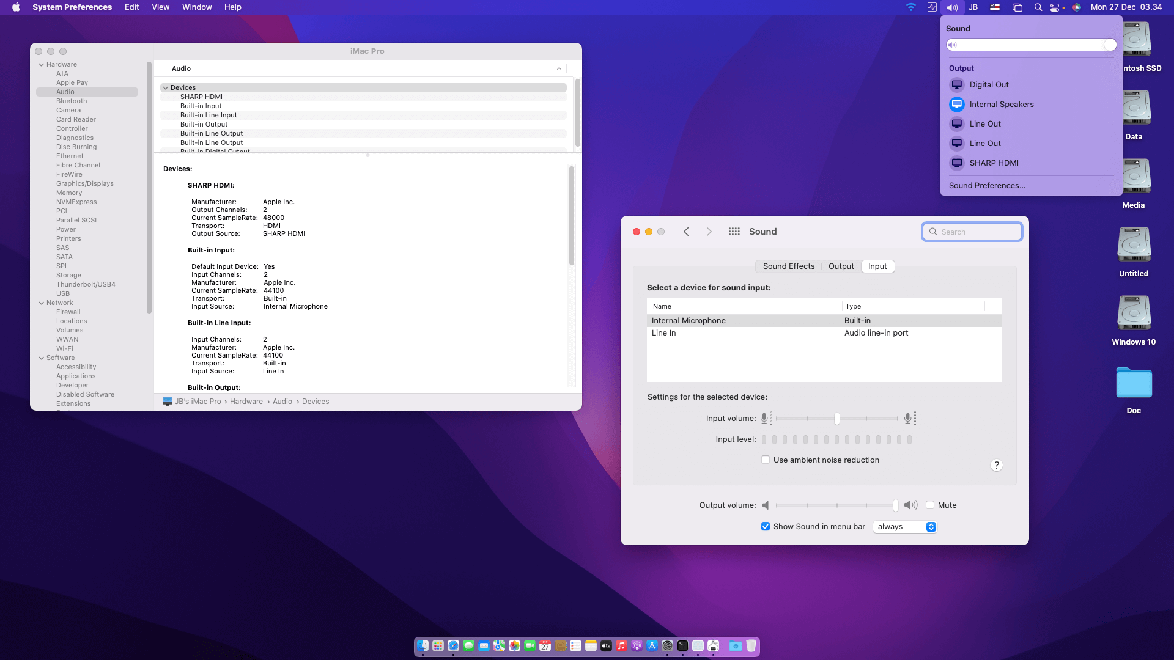Click the help question mark button
Screen dimensions: 1174x660
coord(996,465)
